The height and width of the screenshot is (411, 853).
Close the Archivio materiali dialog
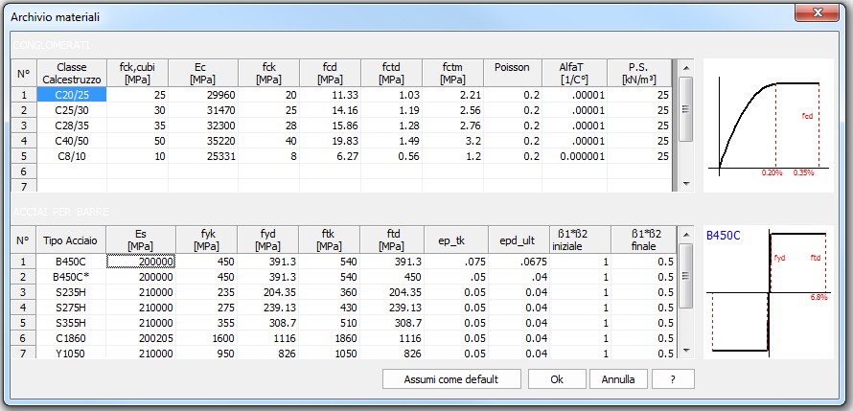[x=817, y=11]
